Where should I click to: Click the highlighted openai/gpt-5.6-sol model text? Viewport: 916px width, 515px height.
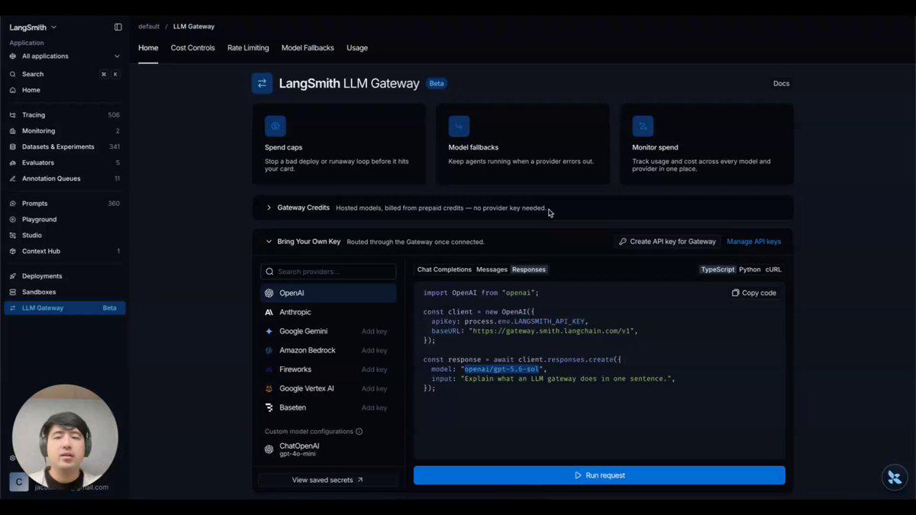pyautogui.click(x=502, y=369)
